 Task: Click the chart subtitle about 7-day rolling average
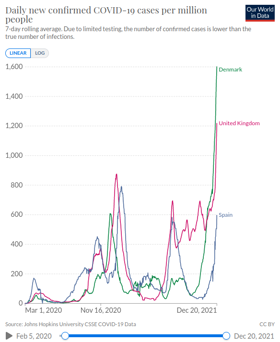click(128, 33)
